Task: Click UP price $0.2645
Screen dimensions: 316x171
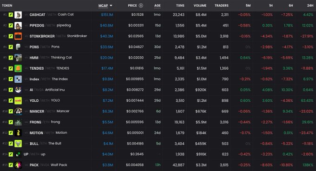Action: 137,154
